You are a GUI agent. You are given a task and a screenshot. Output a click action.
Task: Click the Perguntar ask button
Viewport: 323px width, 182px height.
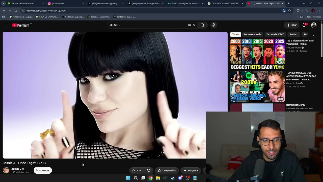(x=191, y=171)
